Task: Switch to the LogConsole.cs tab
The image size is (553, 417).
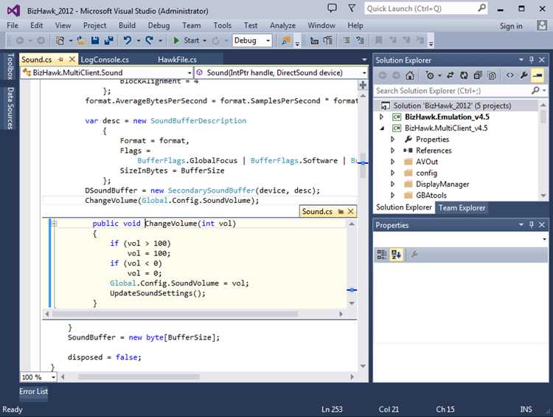Action: coord(105,60)
